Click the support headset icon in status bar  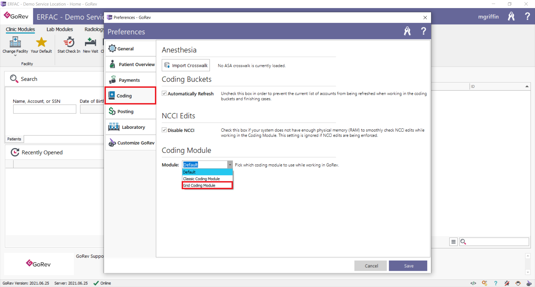(518, 283)
